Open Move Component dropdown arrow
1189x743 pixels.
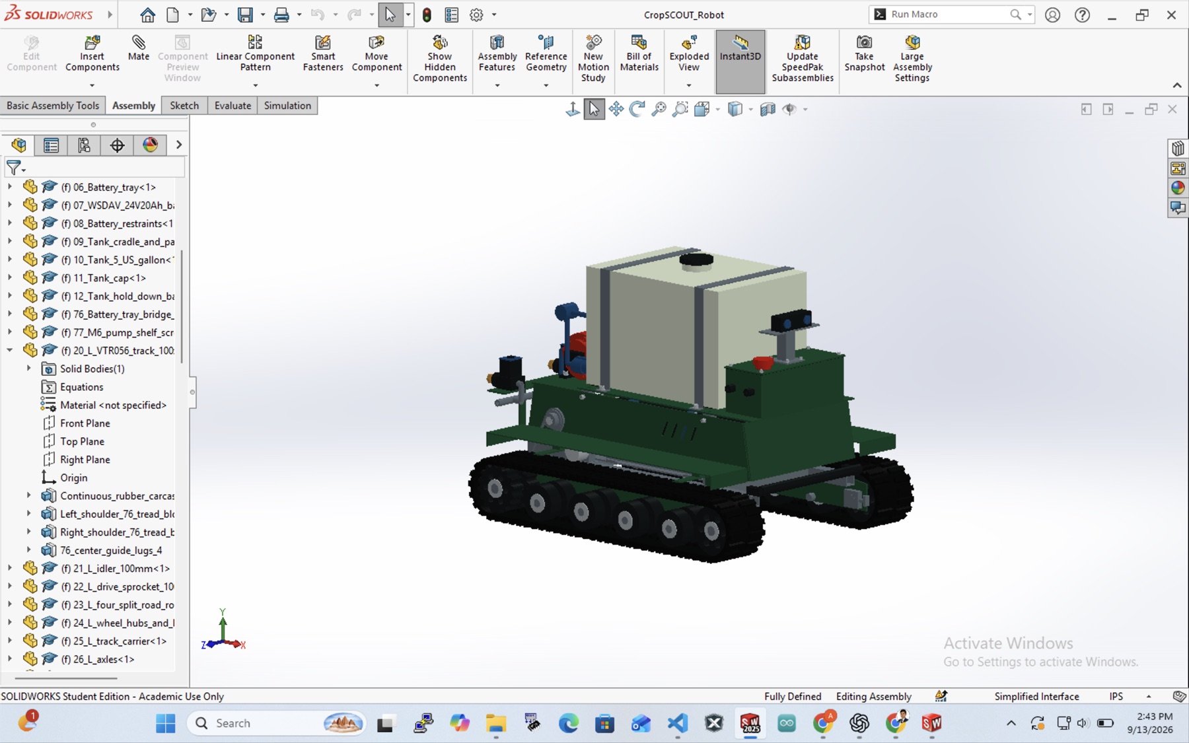[377, 85]
